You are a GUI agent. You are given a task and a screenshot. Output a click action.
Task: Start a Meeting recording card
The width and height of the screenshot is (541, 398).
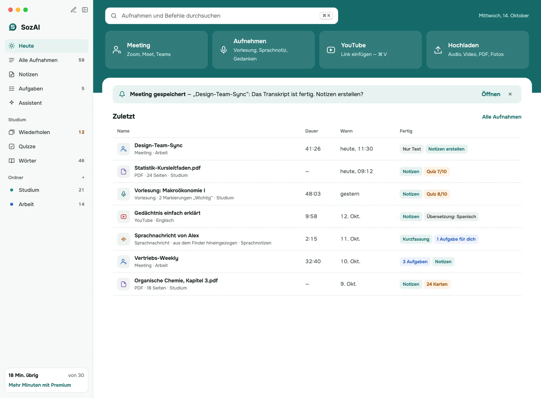157,50
